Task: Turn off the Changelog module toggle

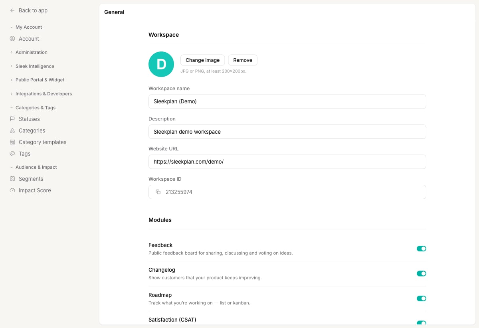Action: pos(422,273)
